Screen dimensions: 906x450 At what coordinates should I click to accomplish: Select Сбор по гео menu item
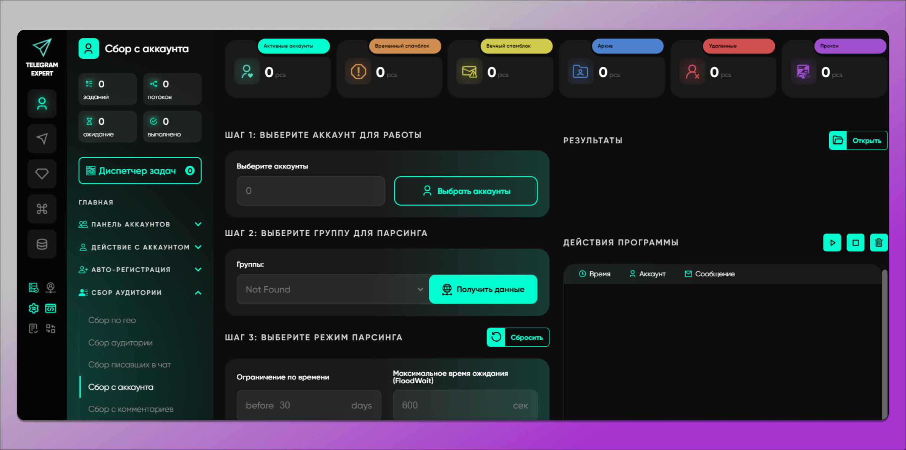112,320
